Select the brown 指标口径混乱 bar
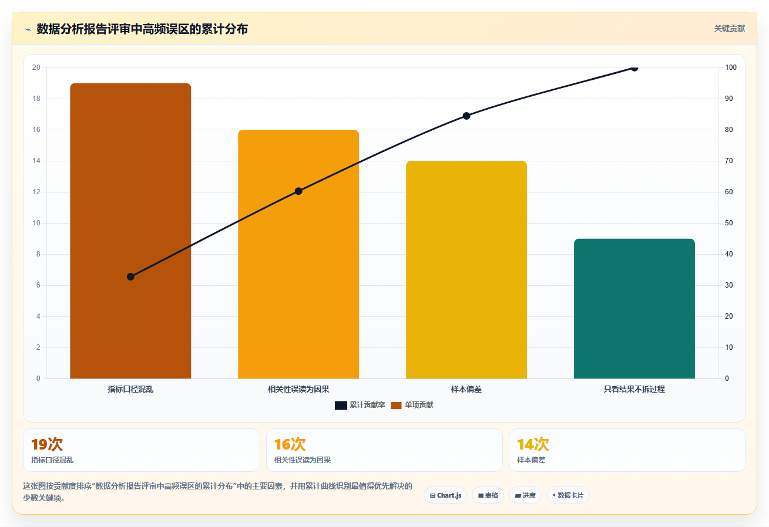This screenshot has height=527, width=769. point(130,231)
